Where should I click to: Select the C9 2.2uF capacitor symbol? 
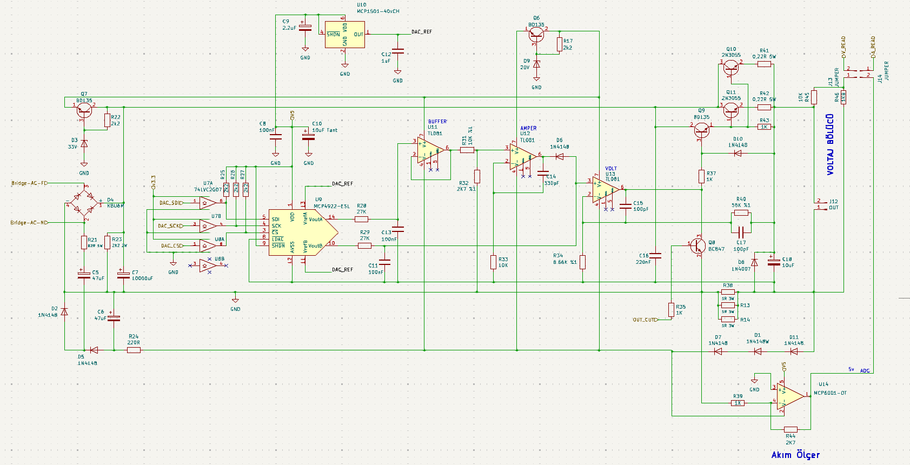coord(305,28)
